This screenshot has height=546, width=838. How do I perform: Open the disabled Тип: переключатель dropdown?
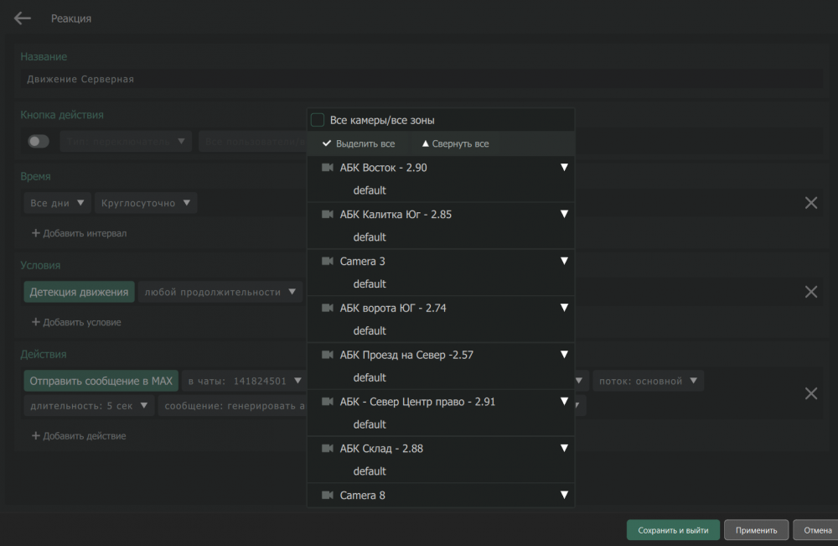(126, 142)
